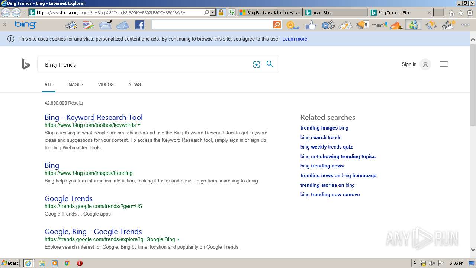Open the weather icon showing 44°
This screenshot has height=268, width=476.
pyautogui.click(x=106, y=25)
